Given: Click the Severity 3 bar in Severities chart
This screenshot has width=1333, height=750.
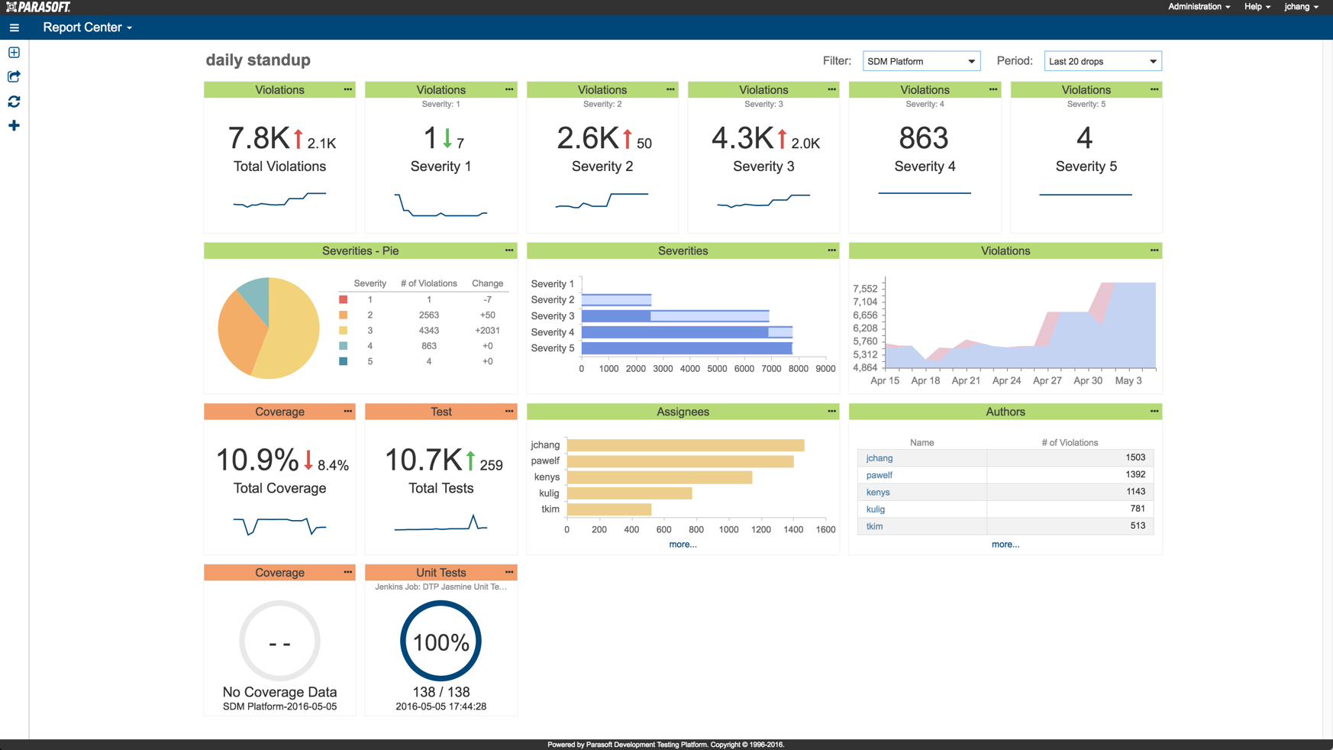Looking at the screenshot, I should coord(675,316).
